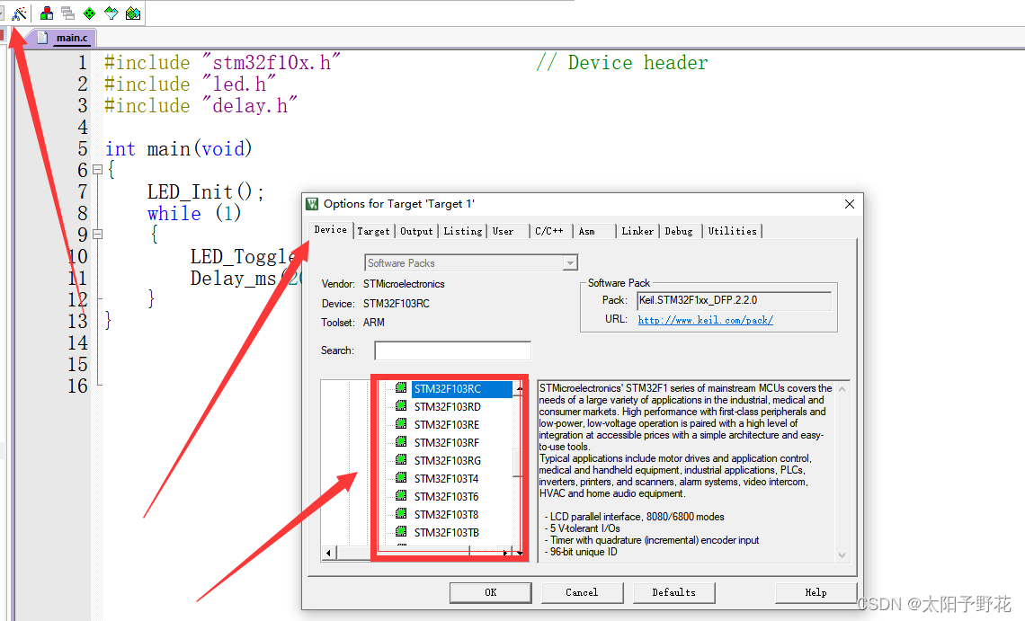Click OK in Options for Target
The image size is (1025, 621).
[x=490, y=592]
